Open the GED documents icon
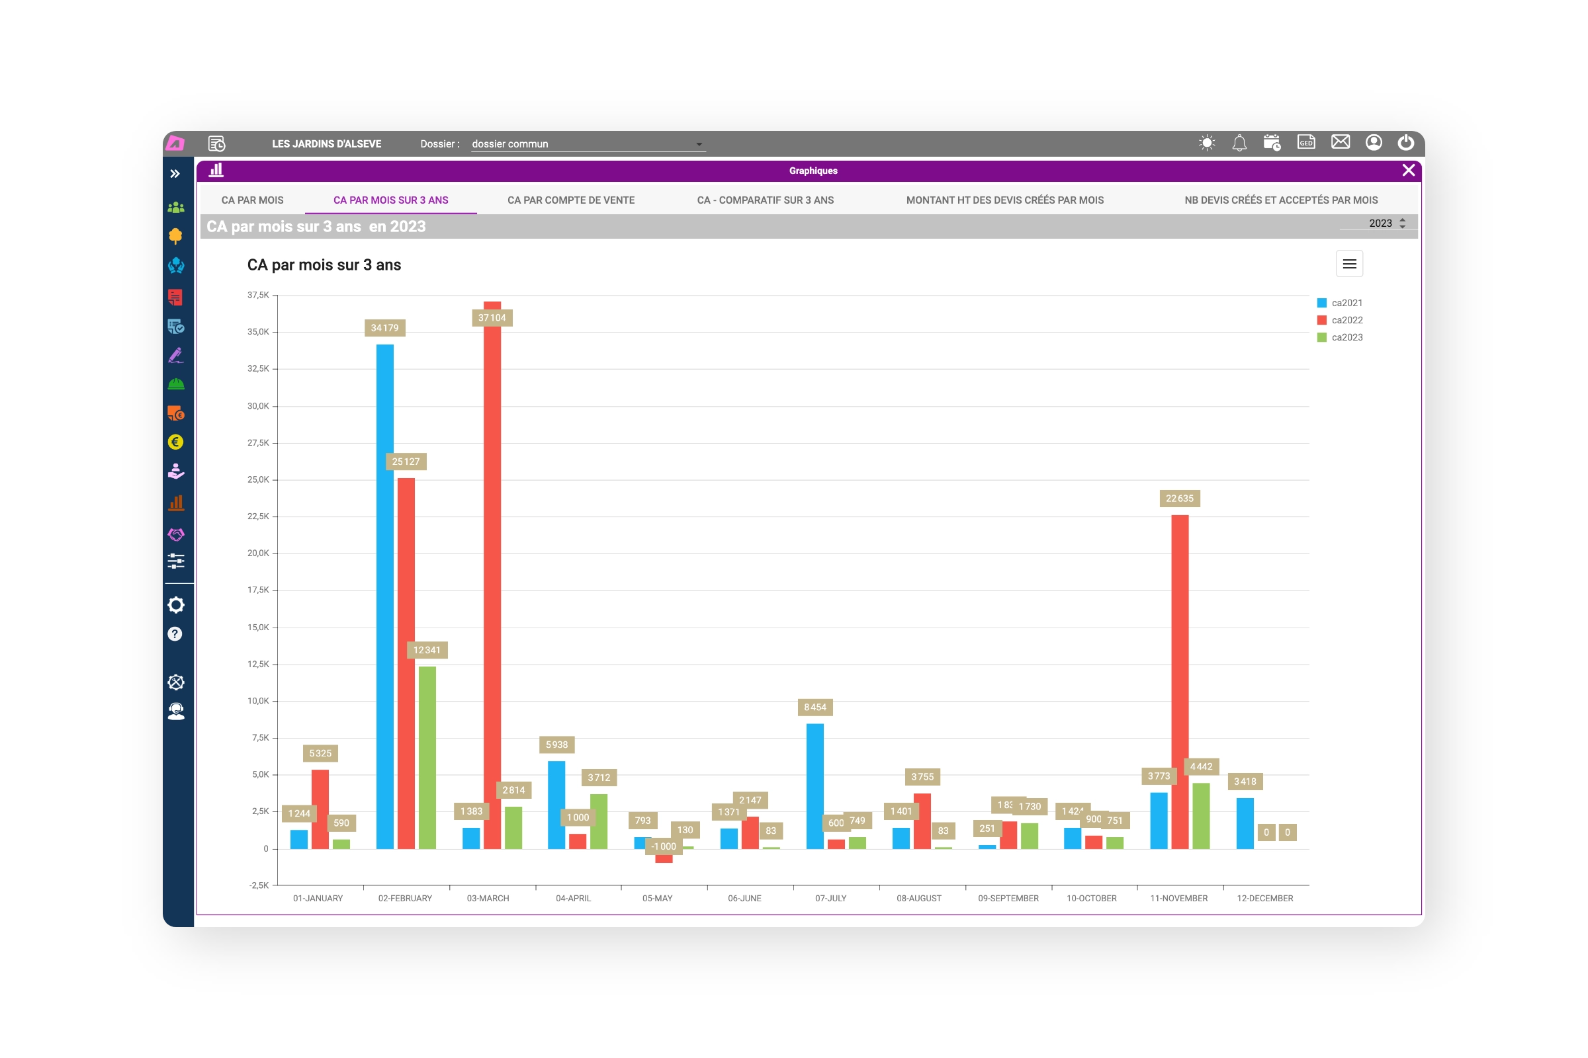The width and height of the screenshot is (1588, 1058). click(1305, 142)
